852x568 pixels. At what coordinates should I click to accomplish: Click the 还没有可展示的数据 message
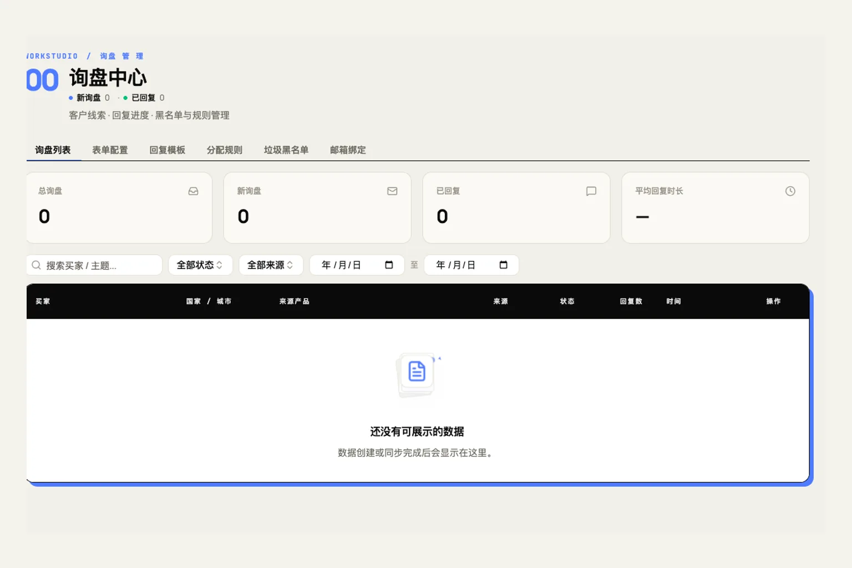[x=417, y=432]
